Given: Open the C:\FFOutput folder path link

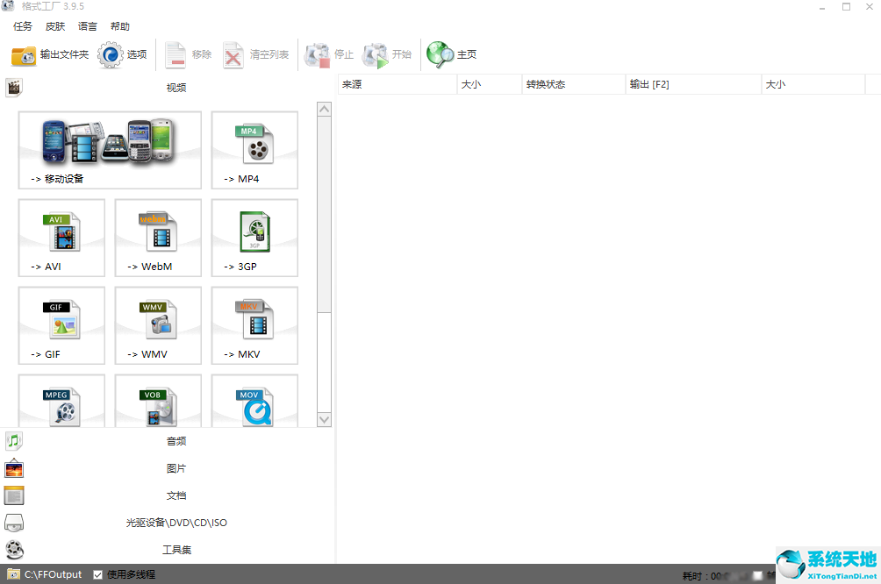Looking at the screenshot, I should pos(53,574).
